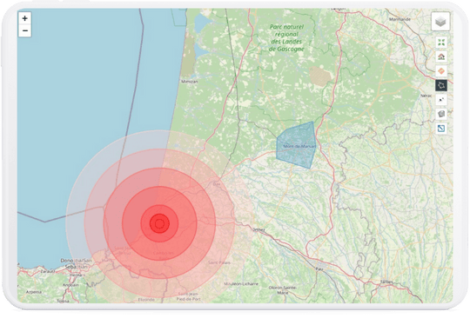The height and width of the screenshot is (318, 470).
Task: Click the Orthez town label
Action: tap(259, 229)
